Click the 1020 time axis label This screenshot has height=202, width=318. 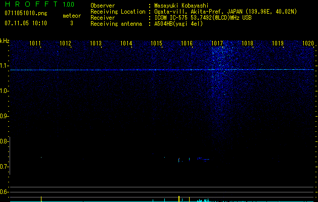[308, 43]
